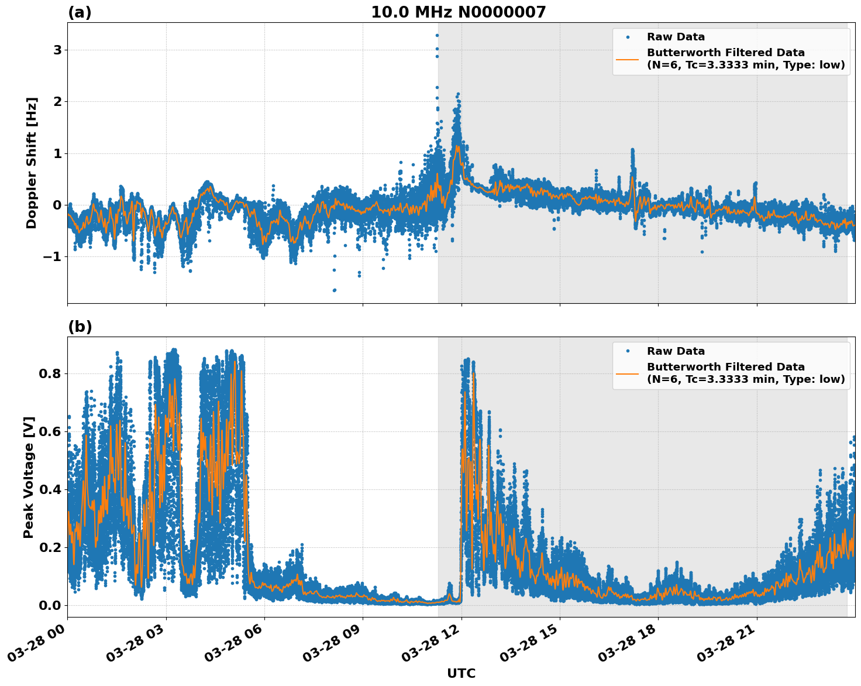The image size is (861, 686).
Task: Click the blue Raw Data dot marker in panel (a) legend
Action: 629,36
